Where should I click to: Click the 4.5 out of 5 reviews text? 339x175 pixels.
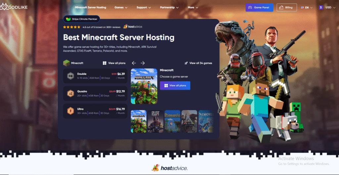tap(101, 27)
